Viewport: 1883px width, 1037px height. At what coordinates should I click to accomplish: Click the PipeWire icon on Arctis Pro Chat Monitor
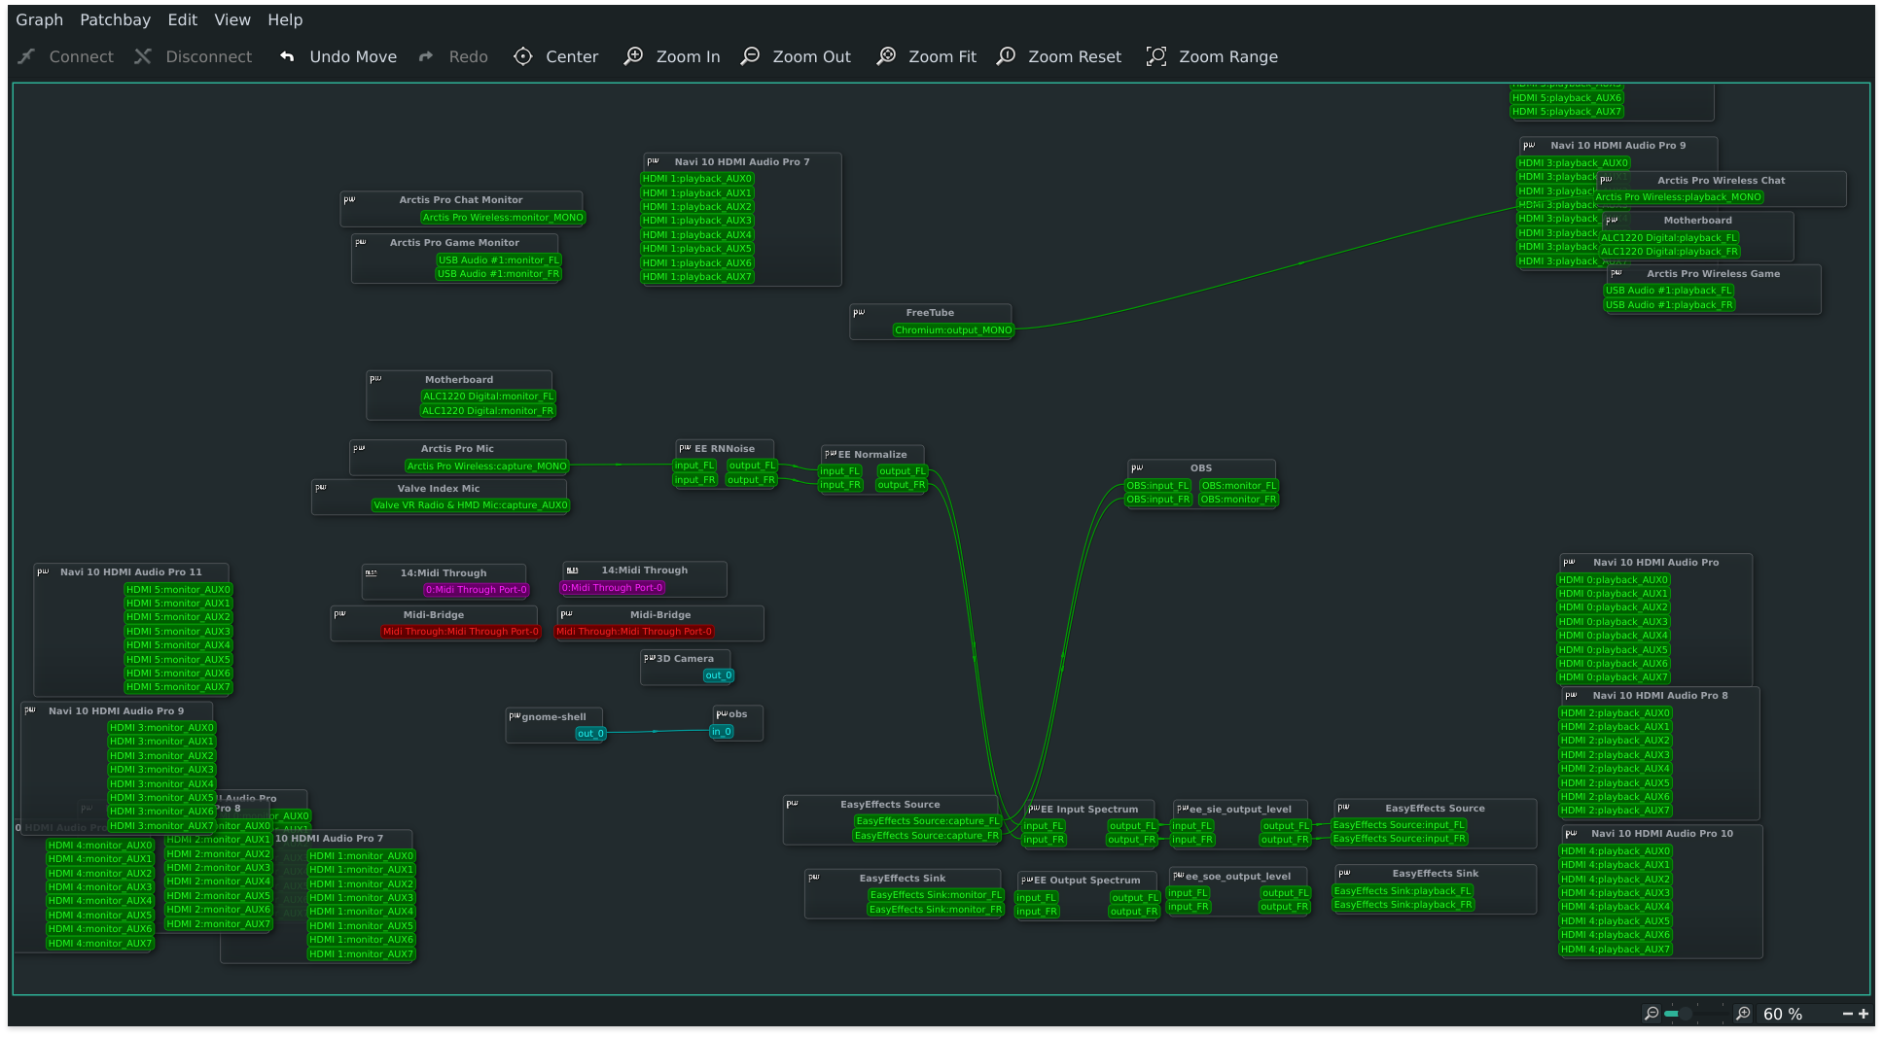350,199
